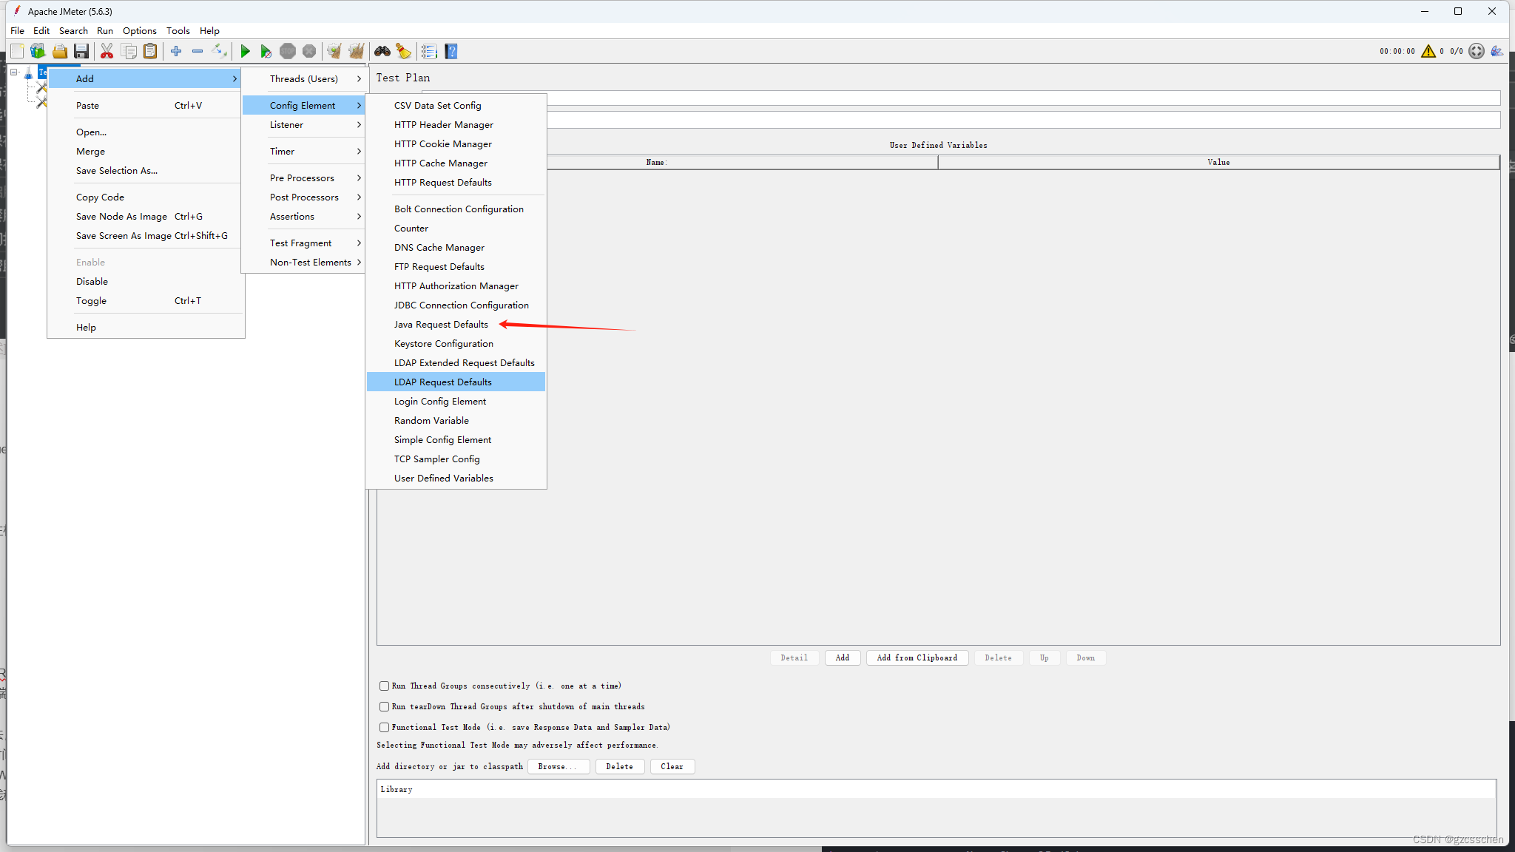Viewport: 1515px width, 852px height.
Task: Click the Add from Clipboard button
Action: click(x=917, y=657)
